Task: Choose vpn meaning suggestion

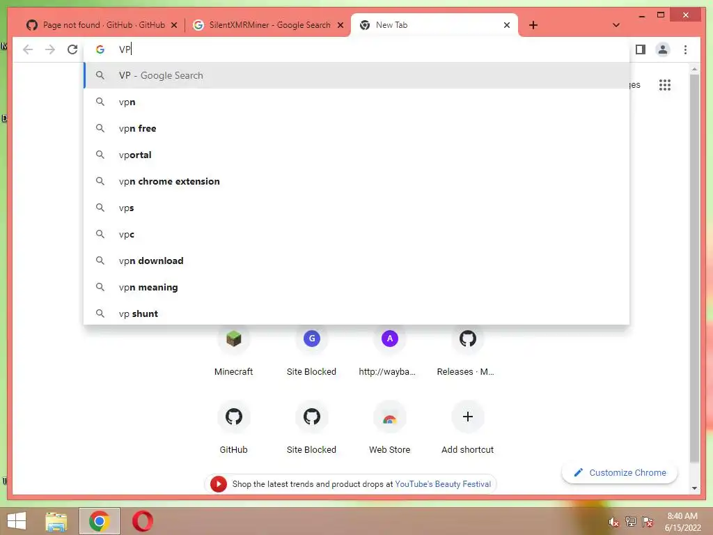Action: (357, 287)
